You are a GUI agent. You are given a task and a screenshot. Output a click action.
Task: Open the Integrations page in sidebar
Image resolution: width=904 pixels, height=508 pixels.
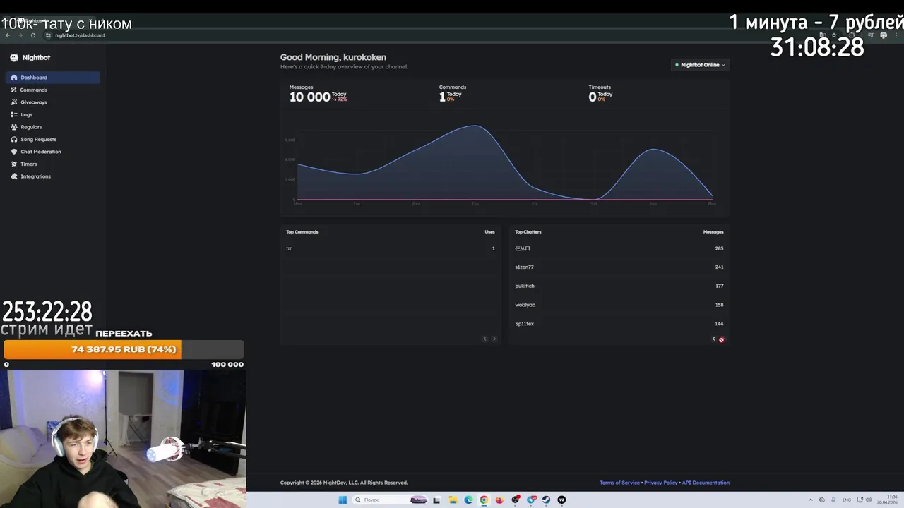pos(53,176)
